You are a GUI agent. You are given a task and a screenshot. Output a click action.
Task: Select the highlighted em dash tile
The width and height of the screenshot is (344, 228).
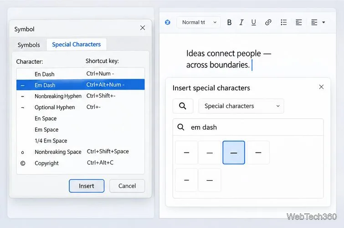pos(234,152)
